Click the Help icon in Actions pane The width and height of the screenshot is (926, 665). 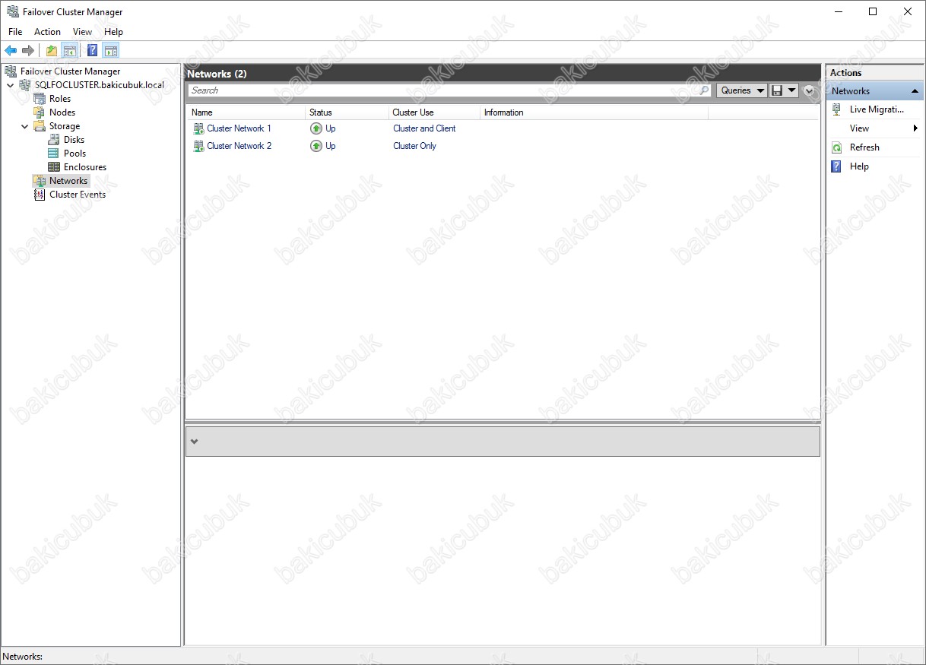(x=837, y=166)
